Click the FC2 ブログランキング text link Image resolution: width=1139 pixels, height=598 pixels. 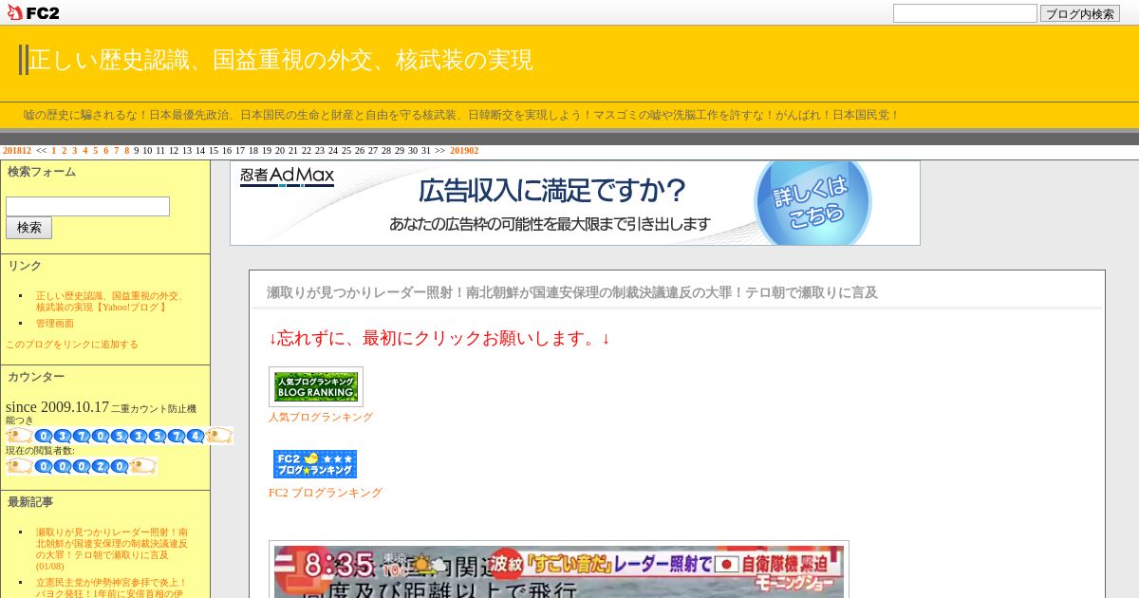[x=326, y=493]
